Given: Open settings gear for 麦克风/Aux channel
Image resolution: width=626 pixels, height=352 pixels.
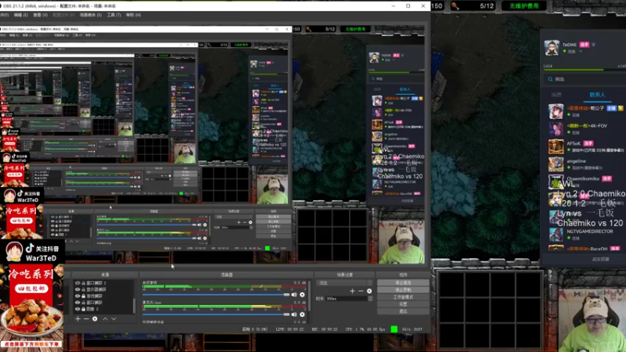Looking at the screenshot, I should 302,314.
